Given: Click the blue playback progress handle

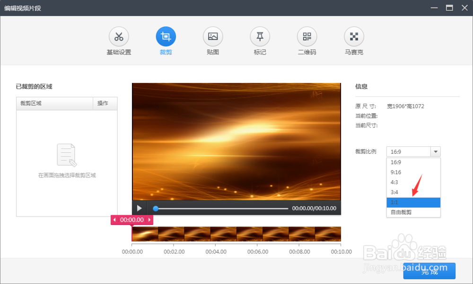Looking at the screenshot, I should coord(156,209).
